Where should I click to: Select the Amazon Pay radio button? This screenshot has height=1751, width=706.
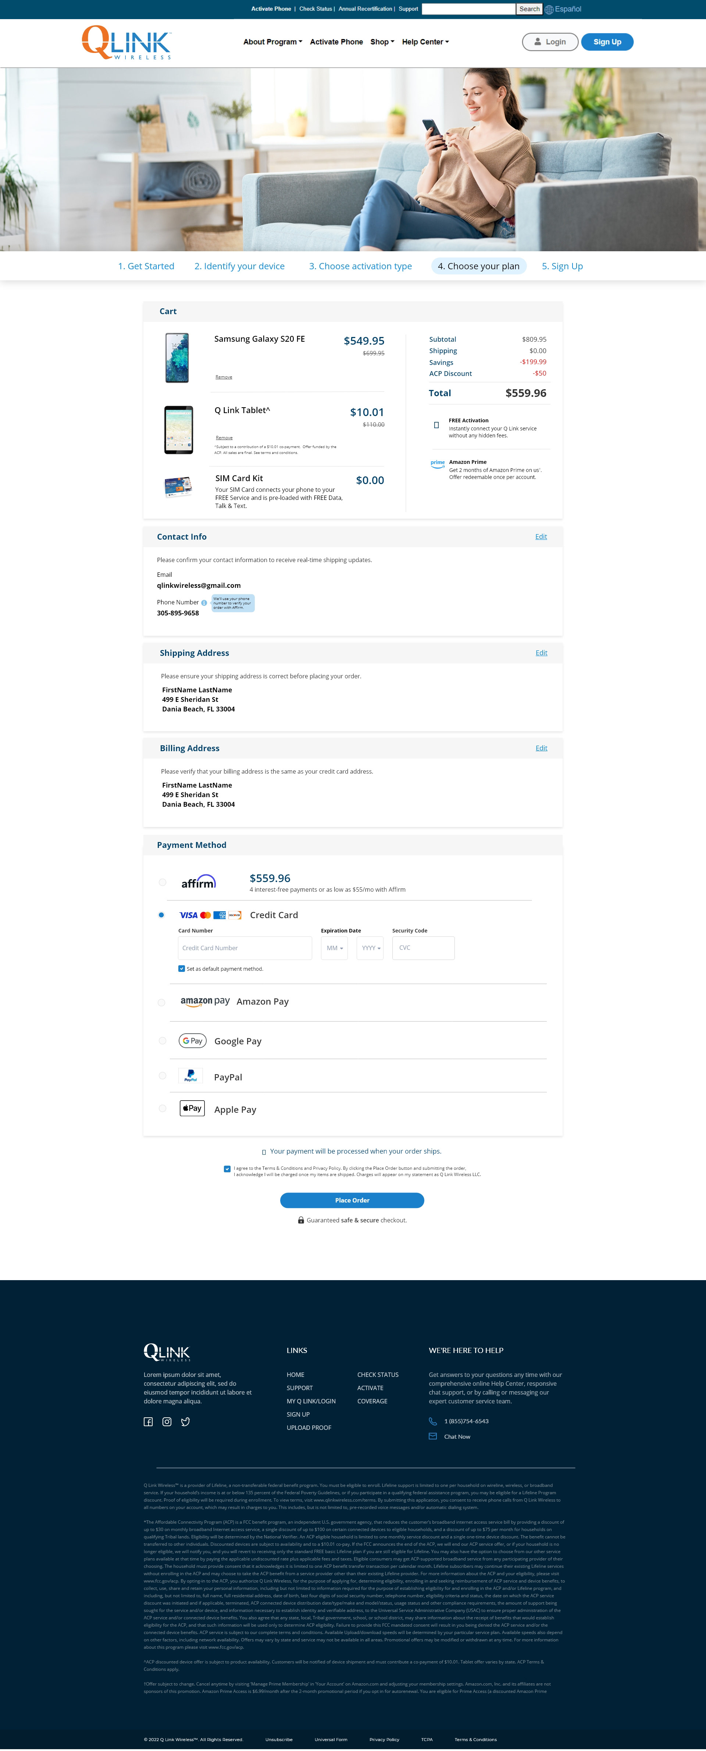(x=161, y=1003)
